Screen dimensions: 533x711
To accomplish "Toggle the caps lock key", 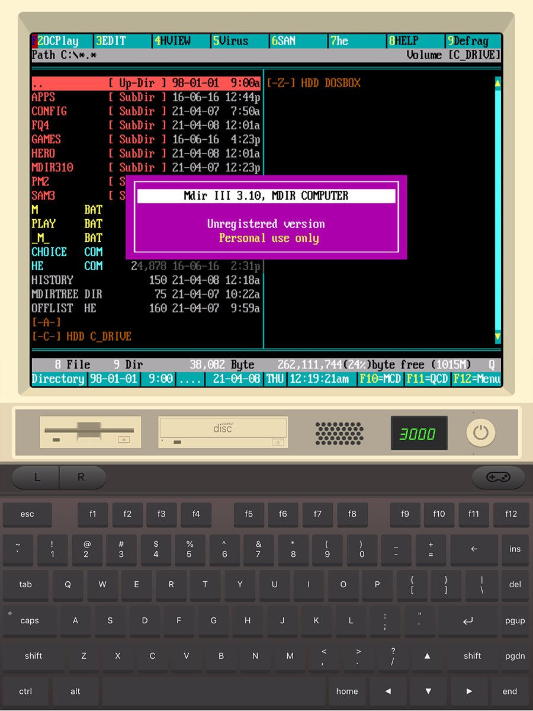I will [x=29, y=621].
